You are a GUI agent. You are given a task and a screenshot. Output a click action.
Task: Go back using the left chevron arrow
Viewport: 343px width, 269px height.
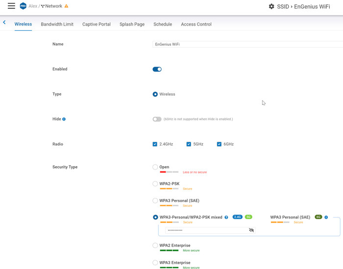[4, 23]
